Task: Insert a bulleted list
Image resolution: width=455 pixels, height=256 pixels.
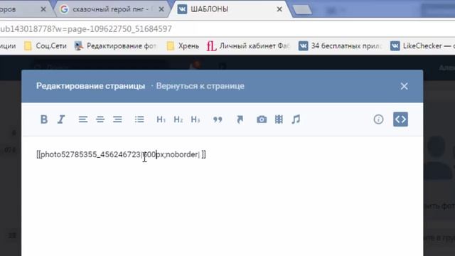Action: 139,119
